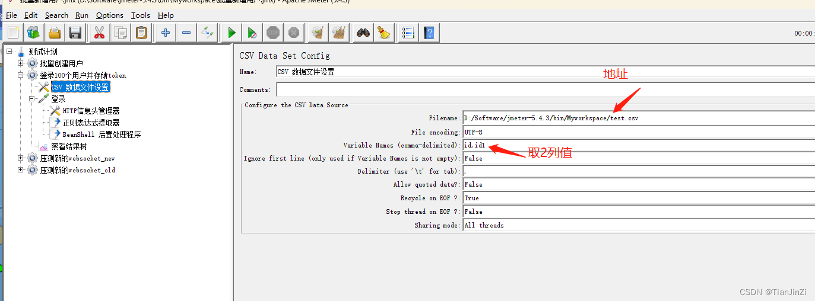Click pipette icon beside 登录 sampler
The height and width of the screenshot is (301, 815).
point(43,99)
